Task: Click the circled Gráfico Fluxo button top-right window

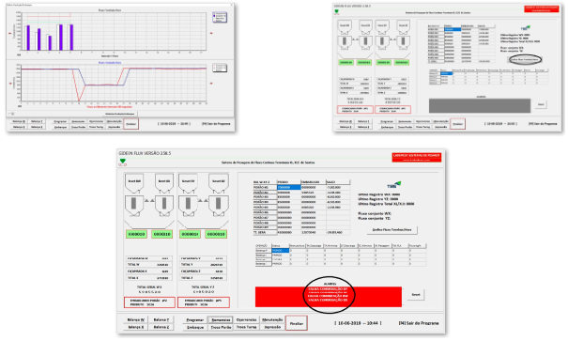Action: pyautogui.click(x=525, y=59)
